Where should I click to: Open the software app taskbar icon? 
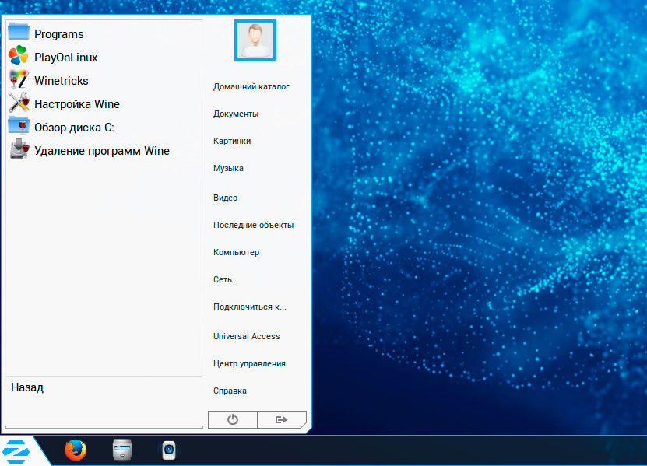[169, 450]
